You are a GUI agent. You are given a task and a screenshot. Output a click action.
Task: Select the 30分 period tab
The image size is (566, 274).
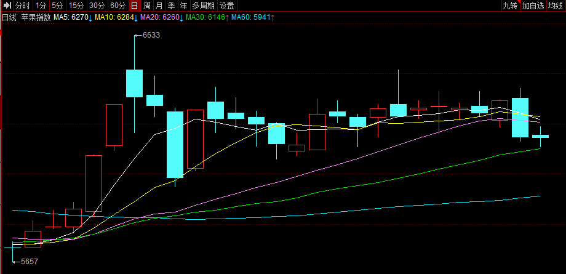click(x=97, y=6)
